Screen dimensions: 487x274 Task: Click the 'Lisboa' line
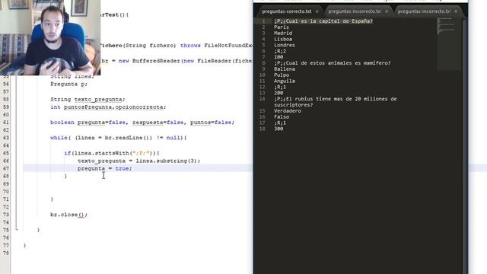pos(283,39)
